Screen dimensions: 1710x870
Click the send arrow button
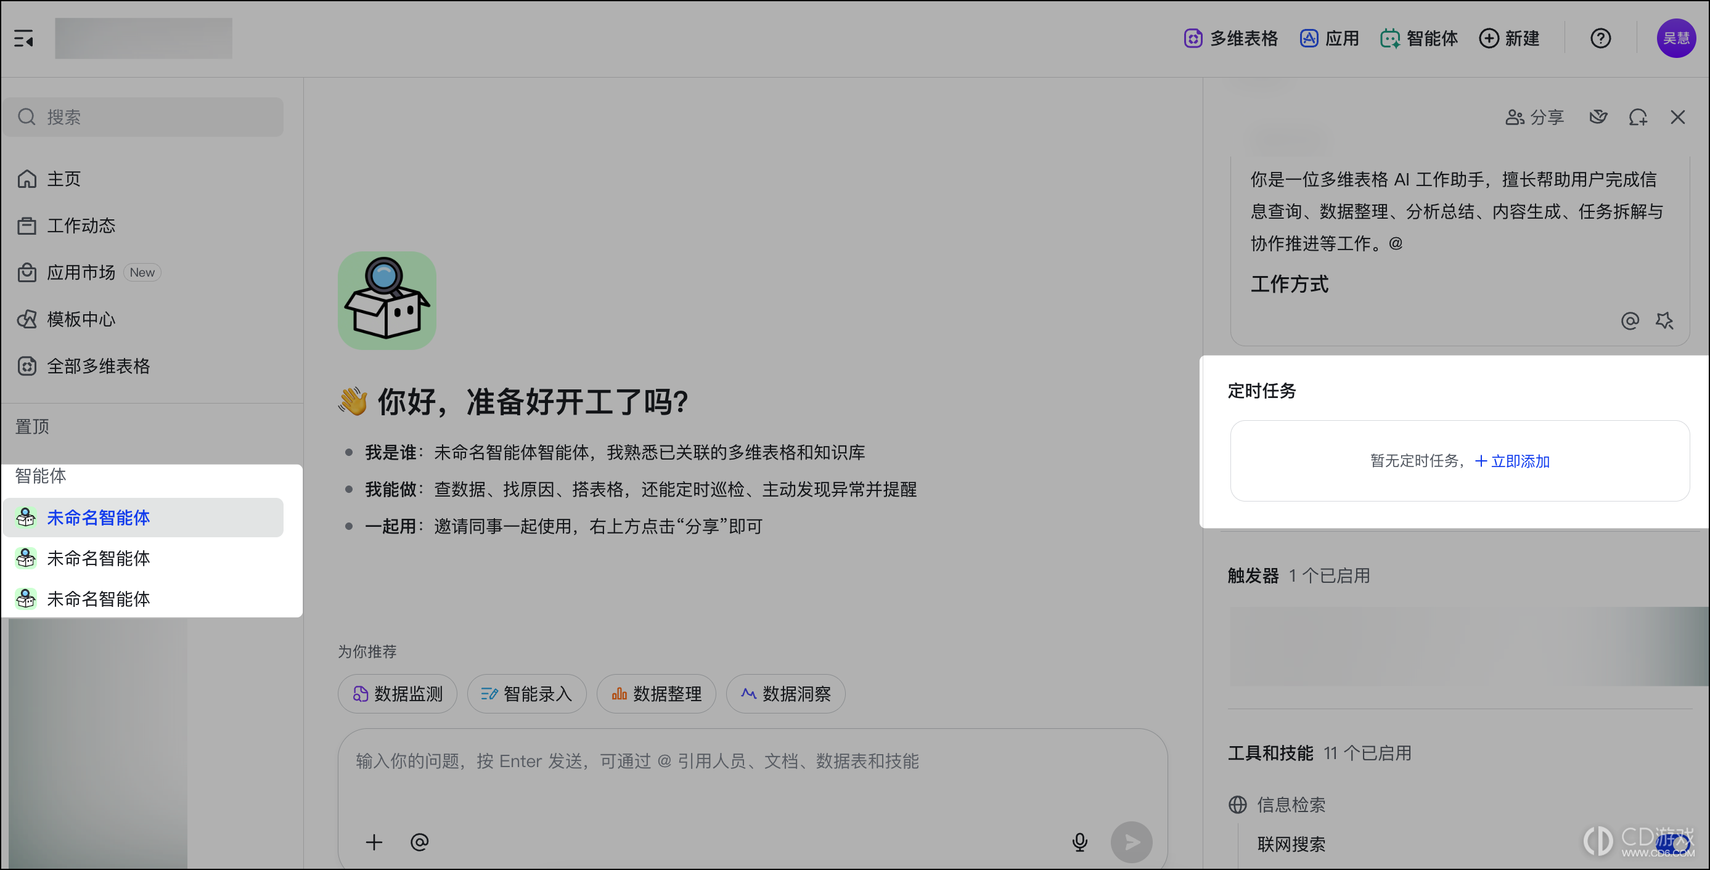coord(1132,842)
